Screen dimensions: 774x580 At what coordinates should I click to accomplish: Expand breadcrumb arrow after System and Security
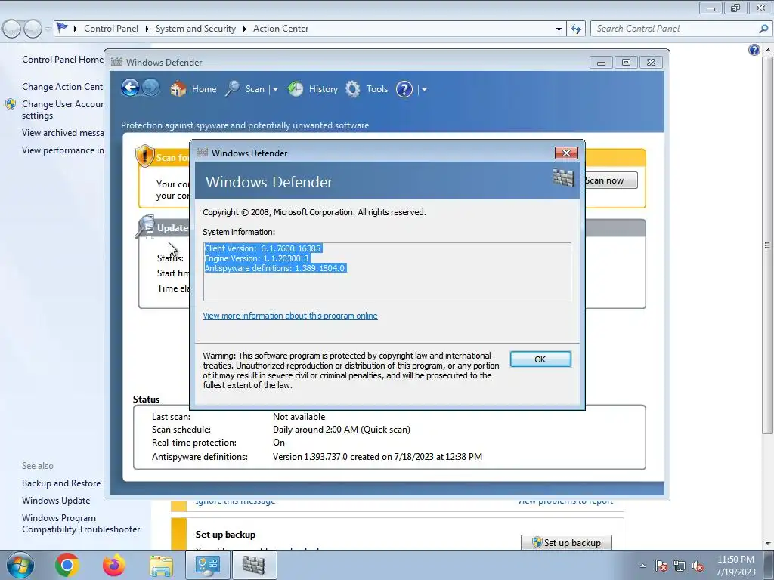point(244,29)
